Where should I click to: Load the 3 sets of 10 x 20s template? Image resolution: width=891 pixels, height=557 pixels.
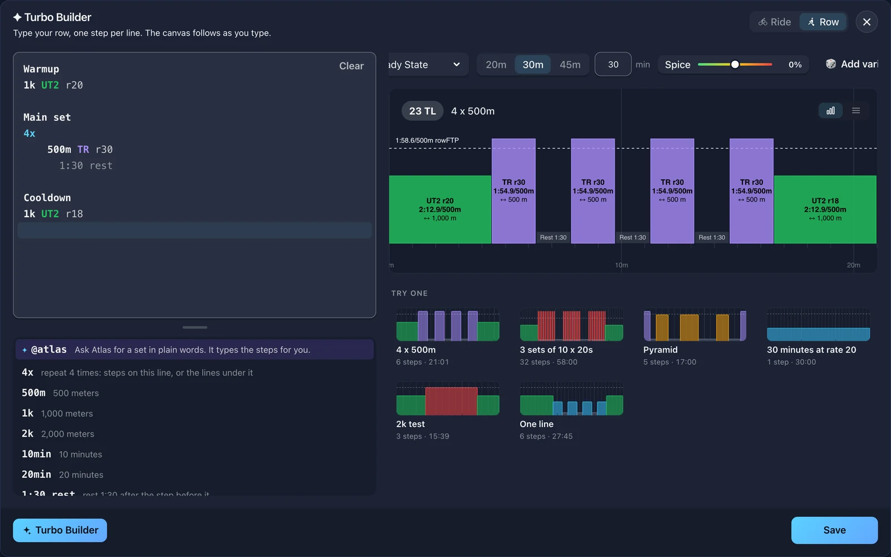tap(571, 338)
